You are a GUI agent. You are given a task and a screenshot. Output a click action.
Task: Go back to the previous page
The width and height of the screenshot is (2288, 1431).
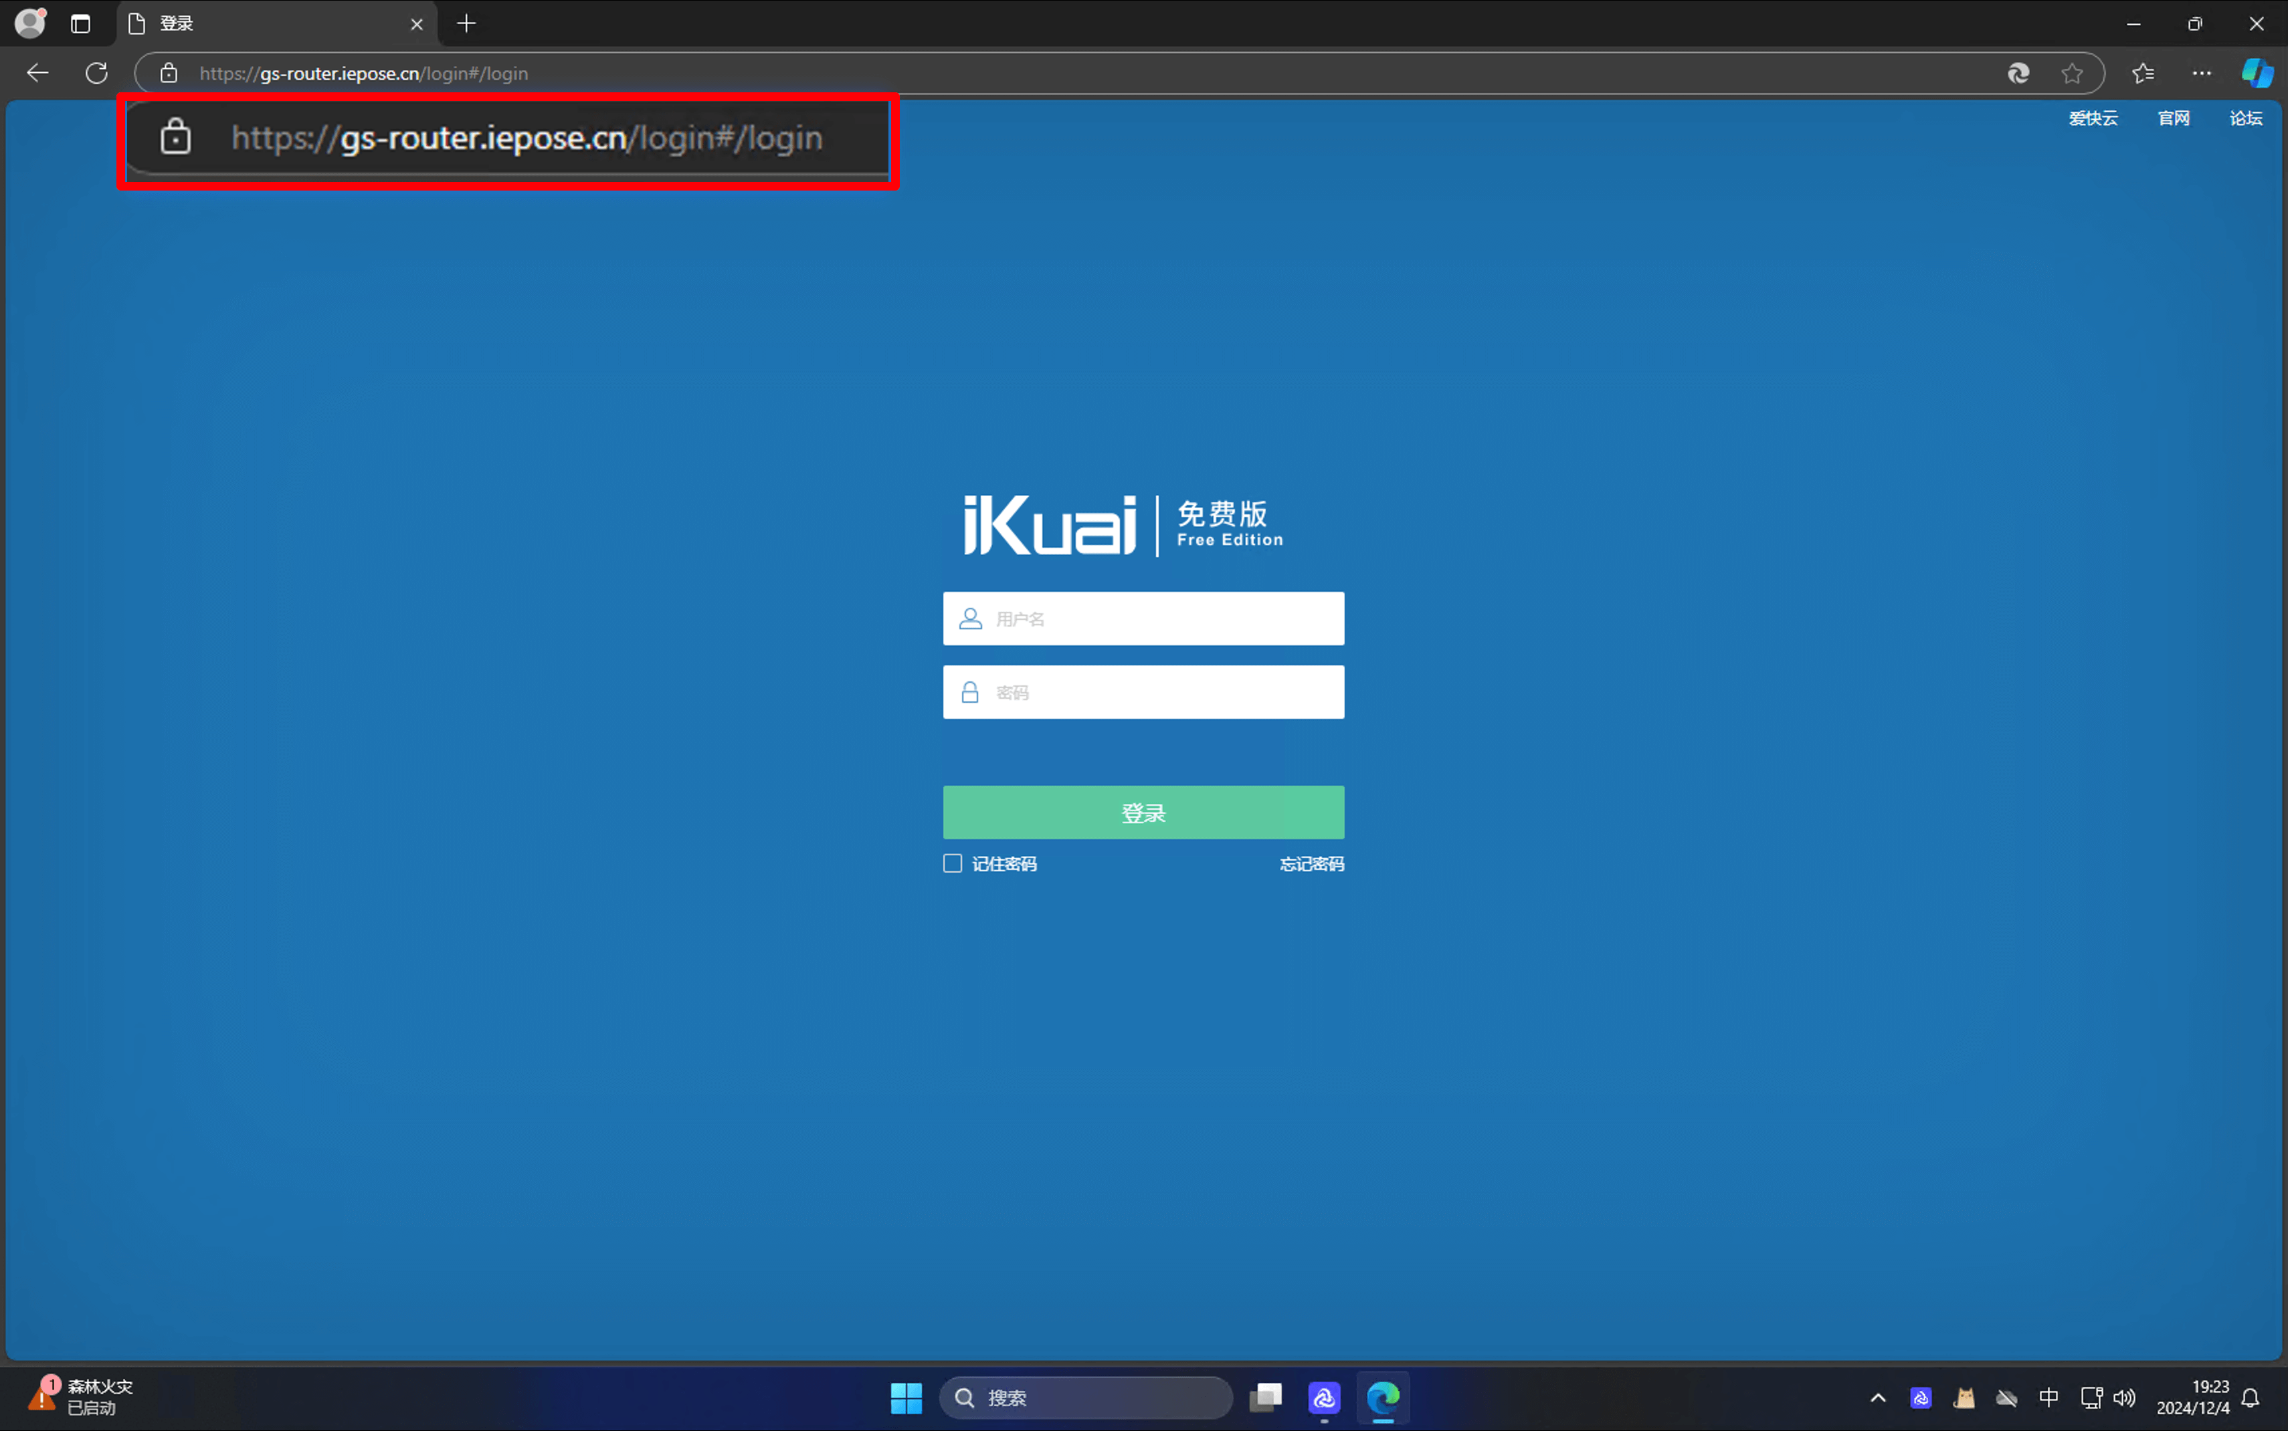tap(38, 73)
